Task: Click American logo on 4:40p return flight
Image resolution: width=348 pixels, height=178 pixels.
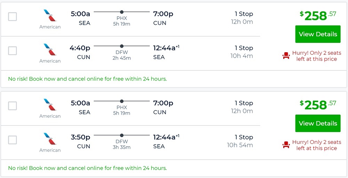Action: 50,50
